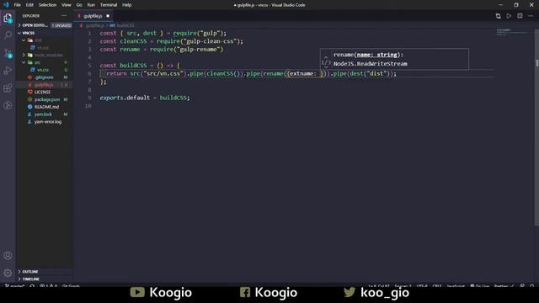Close the unsaved gulpfile.js tab dot

(108, 16)
